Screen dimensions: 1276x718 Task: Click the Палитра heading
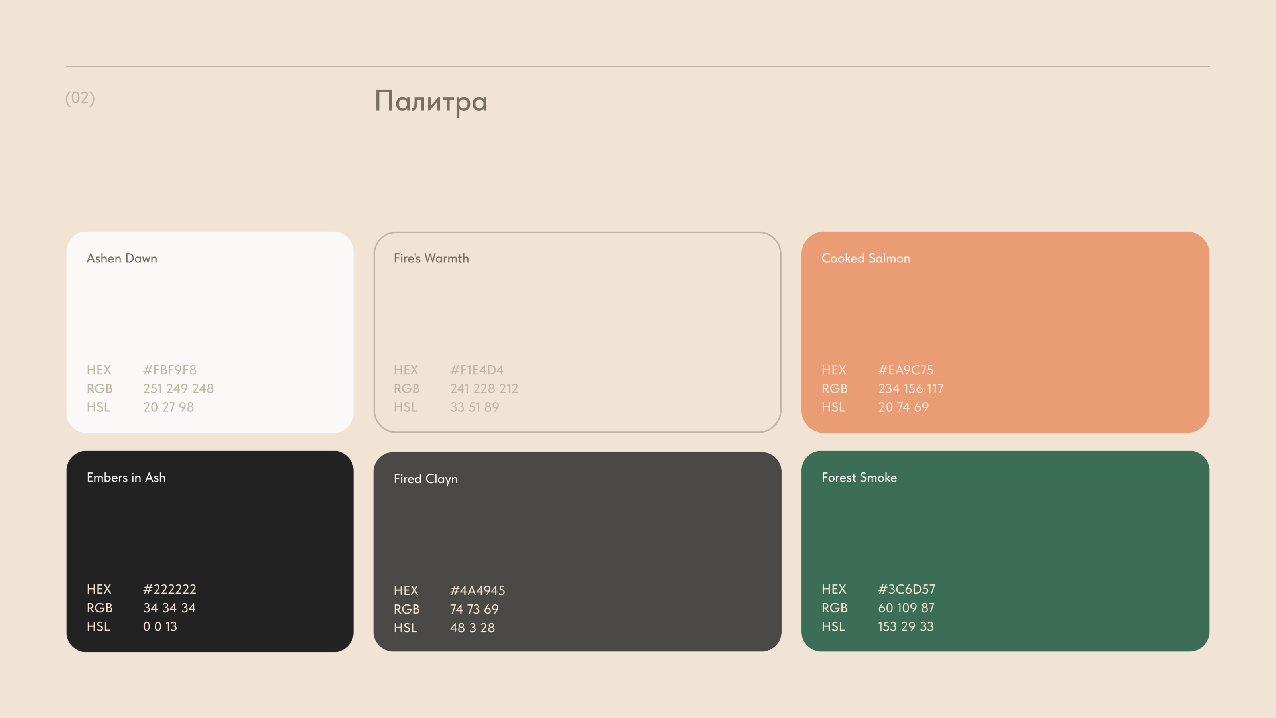click(x=431, y=102)
